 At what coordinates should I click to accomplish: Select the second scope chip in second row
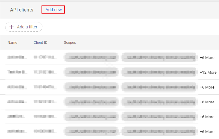159,72
